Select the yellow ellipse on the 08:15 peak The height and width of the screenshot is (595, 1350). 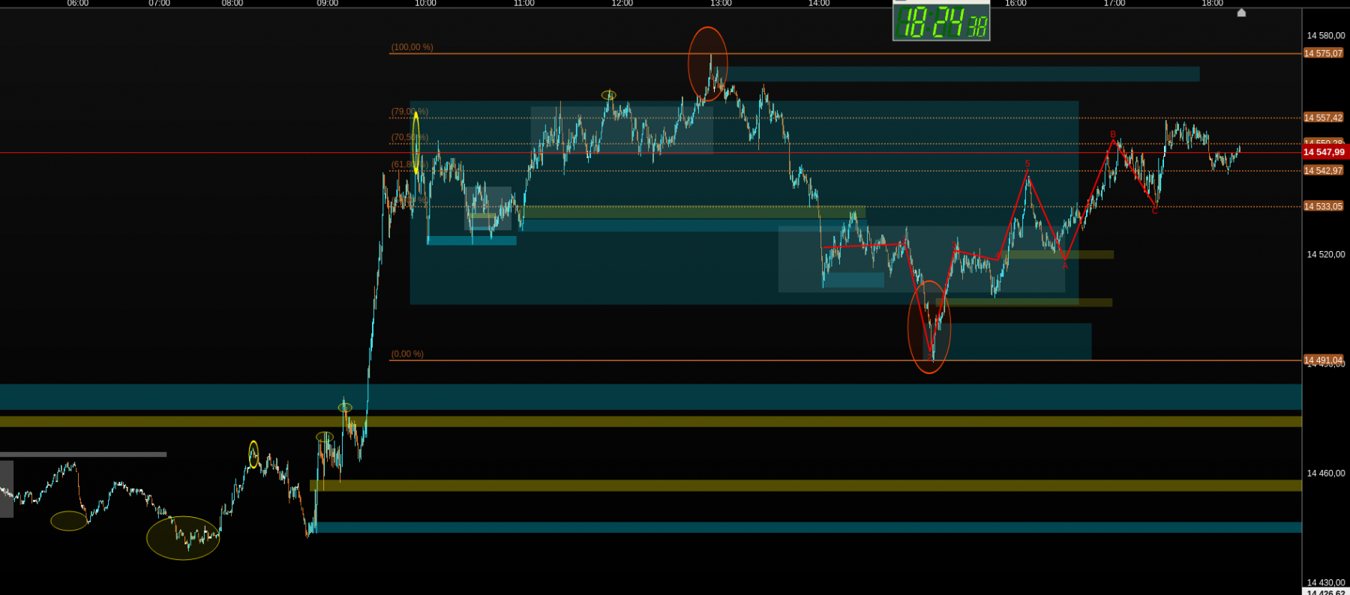(x=253, y=455)
